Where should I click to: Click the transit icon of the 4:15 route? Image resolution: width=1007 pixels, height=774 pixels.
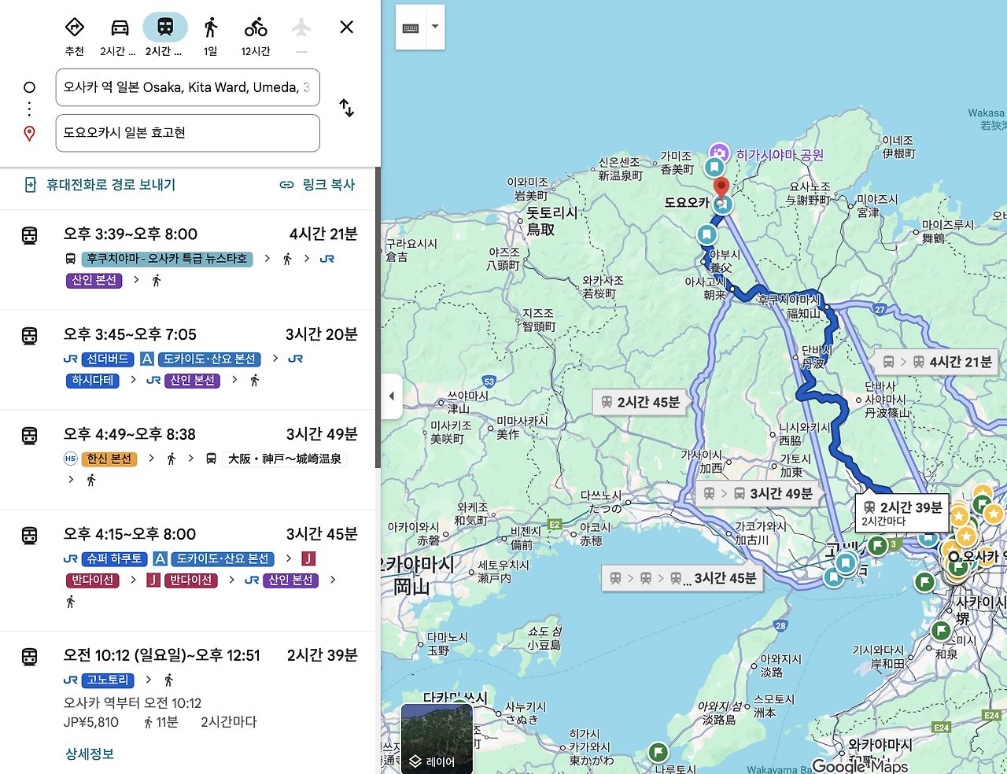pos(29,535)
